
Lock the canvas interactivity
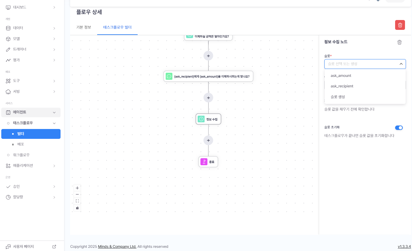pyautogui.click(x=77, y=208)
